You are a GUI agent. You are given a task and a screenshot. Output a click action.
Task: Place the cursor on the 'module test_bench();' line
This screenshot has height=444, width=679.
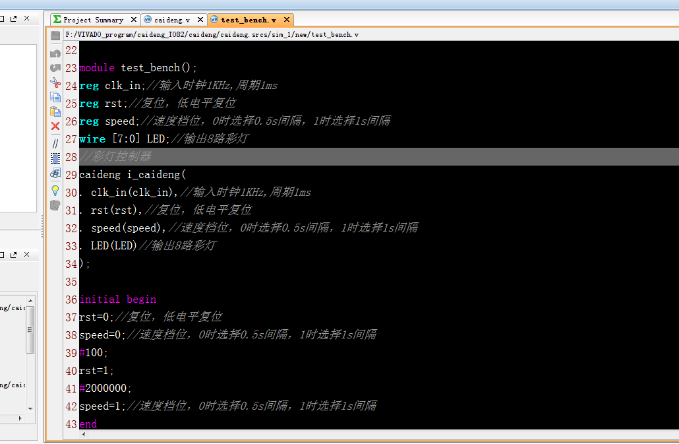(138, 68)
